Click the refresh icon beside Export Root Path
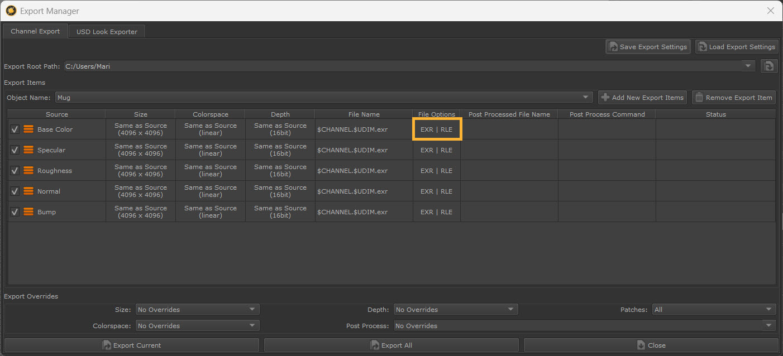Screen dimensions: 783x356 [x=769, y=66]
